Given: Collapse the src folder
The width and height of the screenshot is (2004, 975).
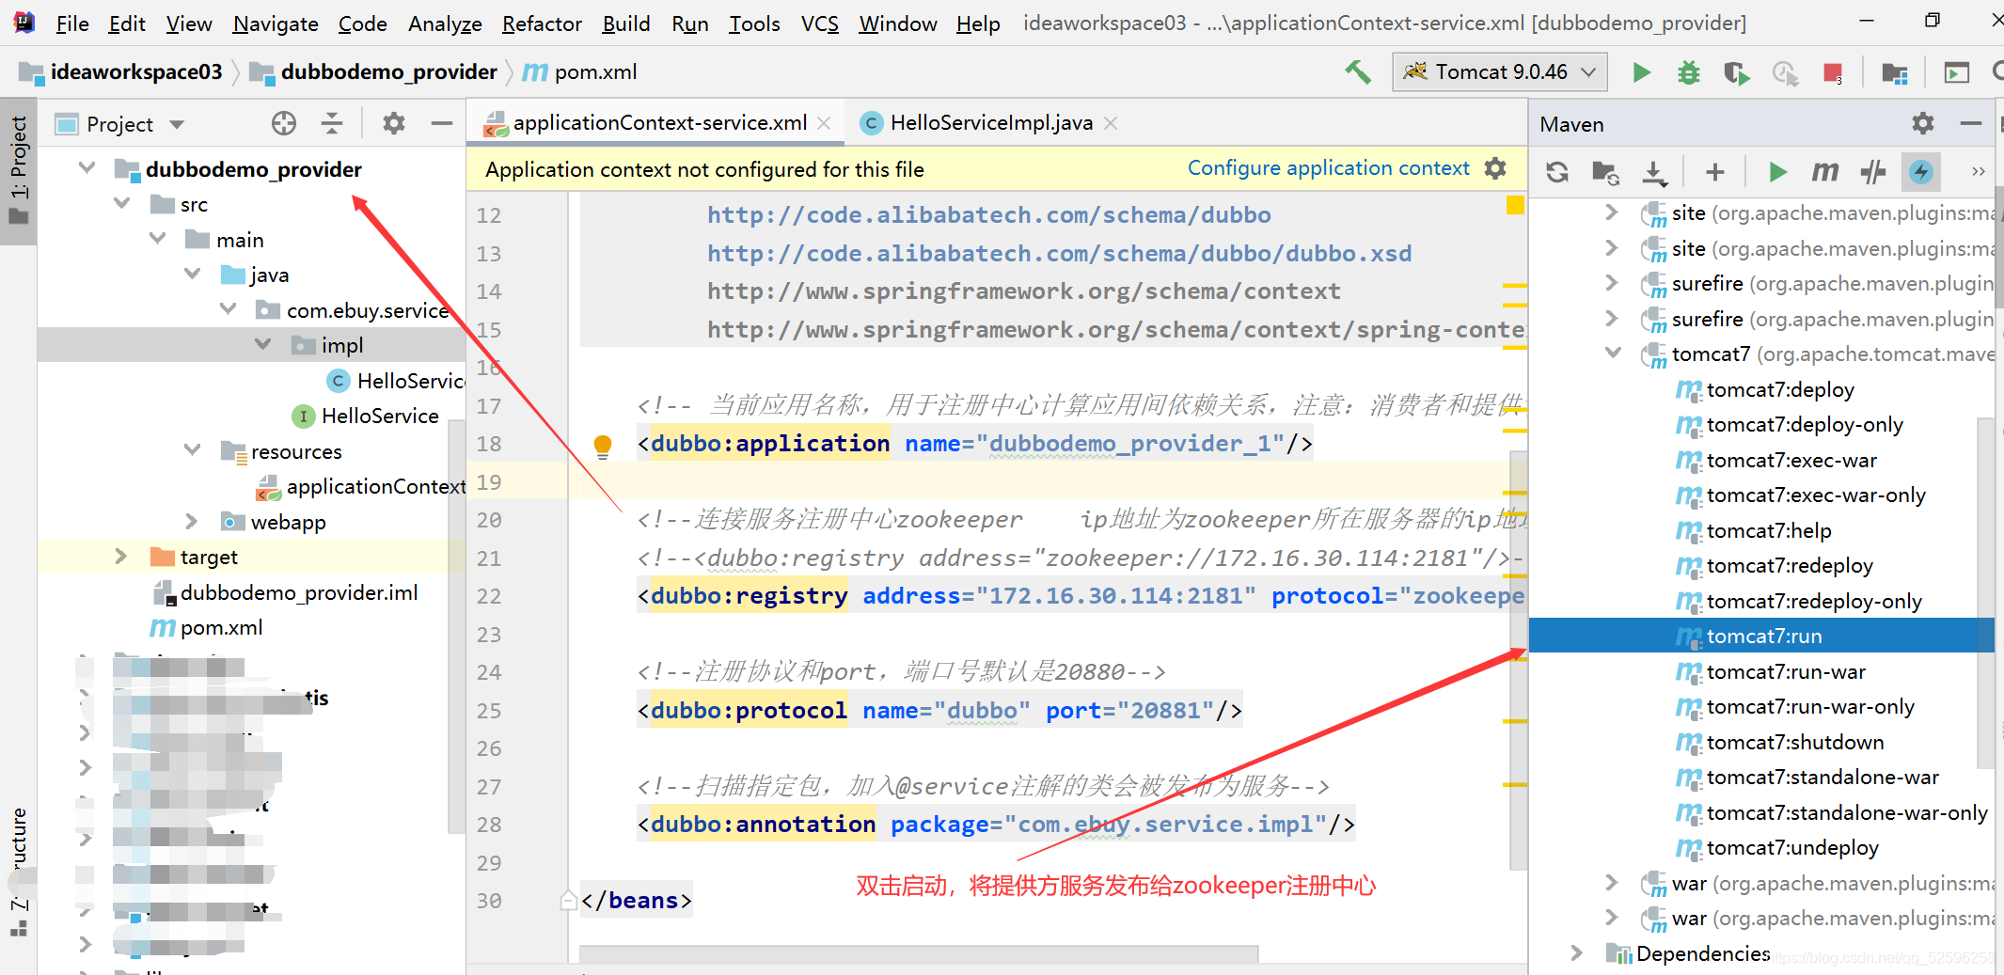Looking at the screenshot, I should (x=122, y=203).
